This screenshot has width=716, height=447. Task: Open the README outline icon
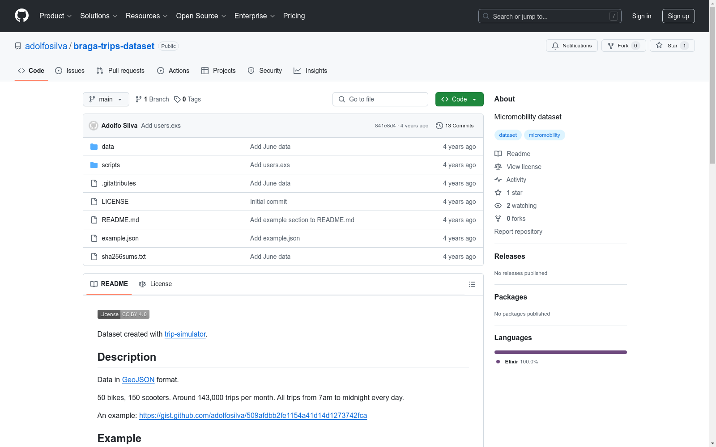pos(472,284)
